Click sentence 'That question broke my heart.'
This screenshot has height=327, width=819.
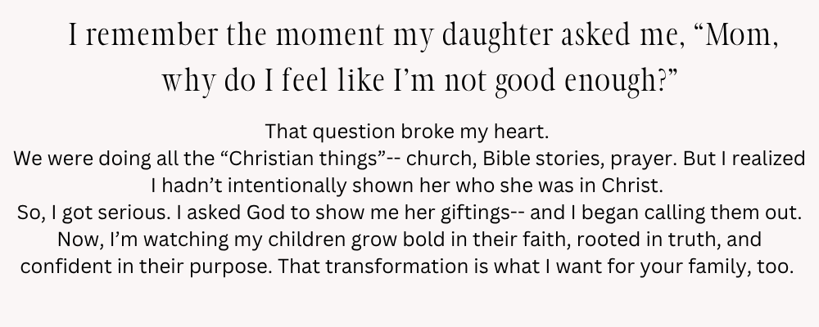click(x=409, y=131)
